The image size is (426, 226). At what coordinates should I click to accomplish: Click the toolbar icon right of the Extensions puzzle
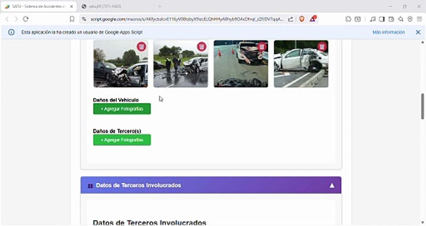click(x=357, y=19)
